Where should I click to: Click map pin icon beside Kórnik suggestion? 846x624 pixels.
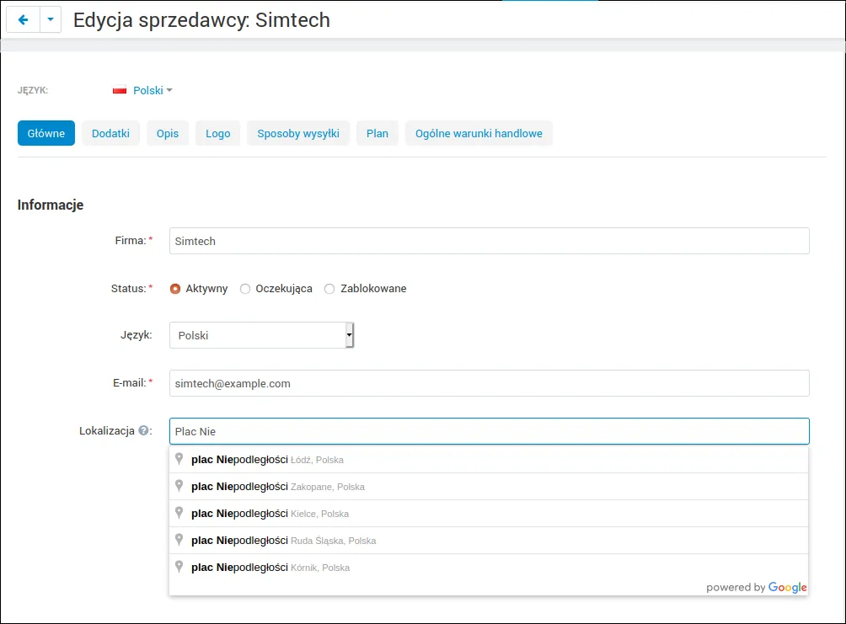179,567
